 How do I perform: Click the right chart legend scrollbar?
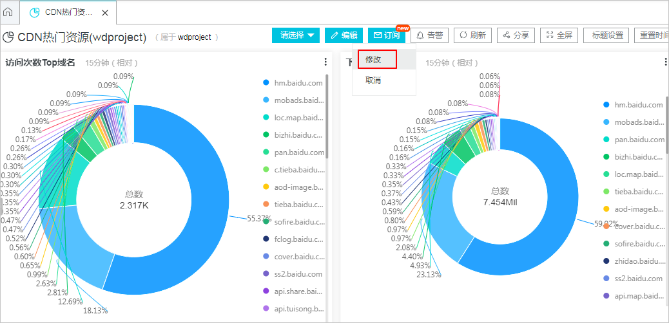pyautogui.click(x=667, y=125)
